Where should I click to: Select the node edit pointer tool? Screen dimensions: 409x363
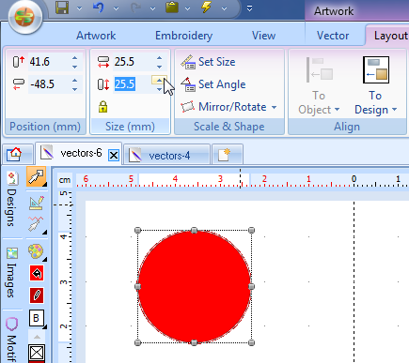37,224
